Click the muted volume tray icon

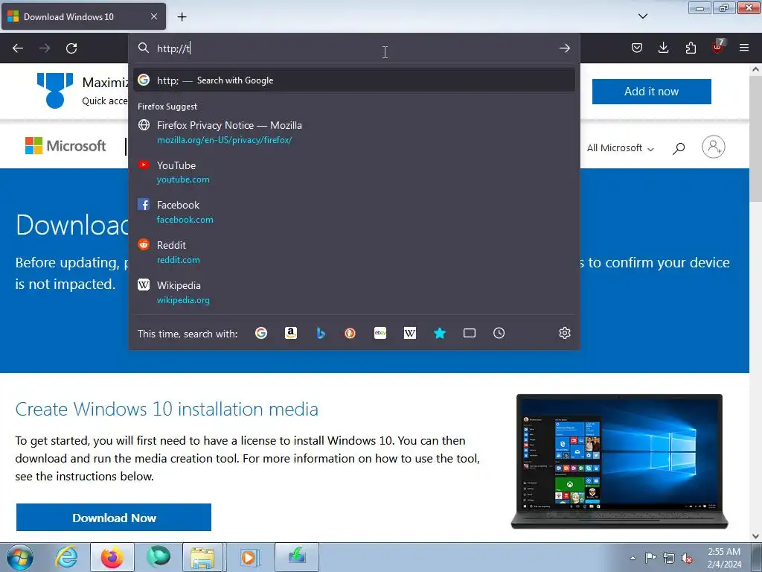point(686,558)
